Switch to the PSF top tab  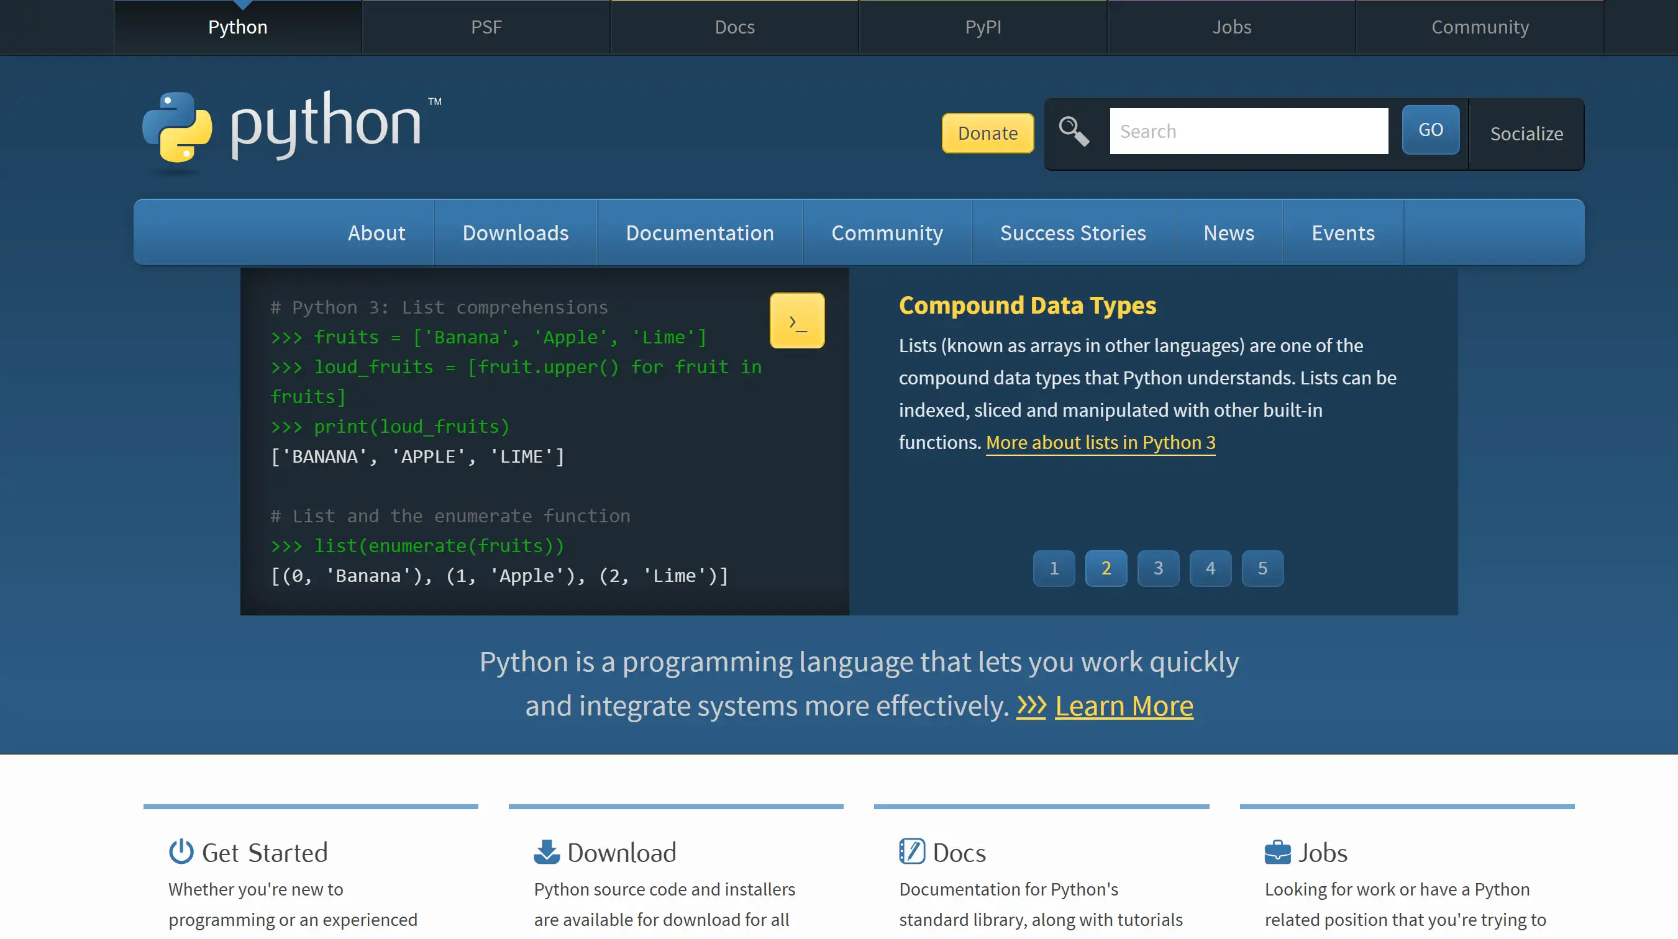(x=486, y=27)
